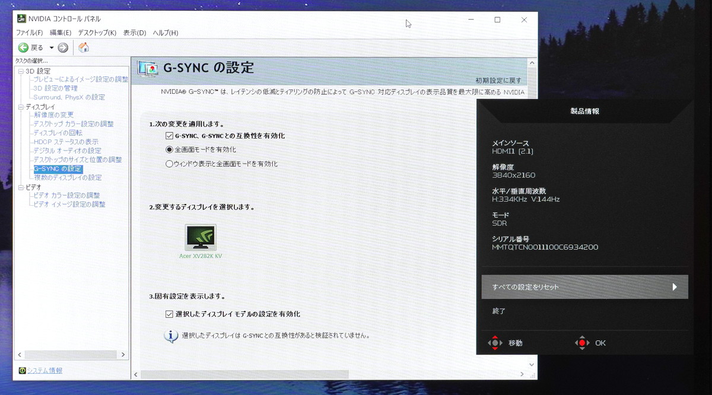Collapse the 3D 設定 tree node

click(x=21, y=71)
